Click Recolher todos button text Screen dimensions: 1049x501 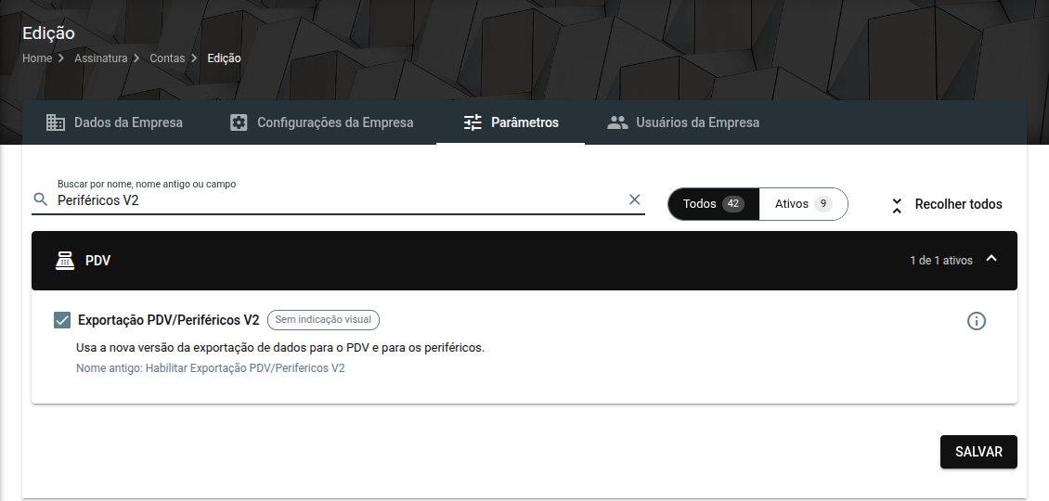959,205
